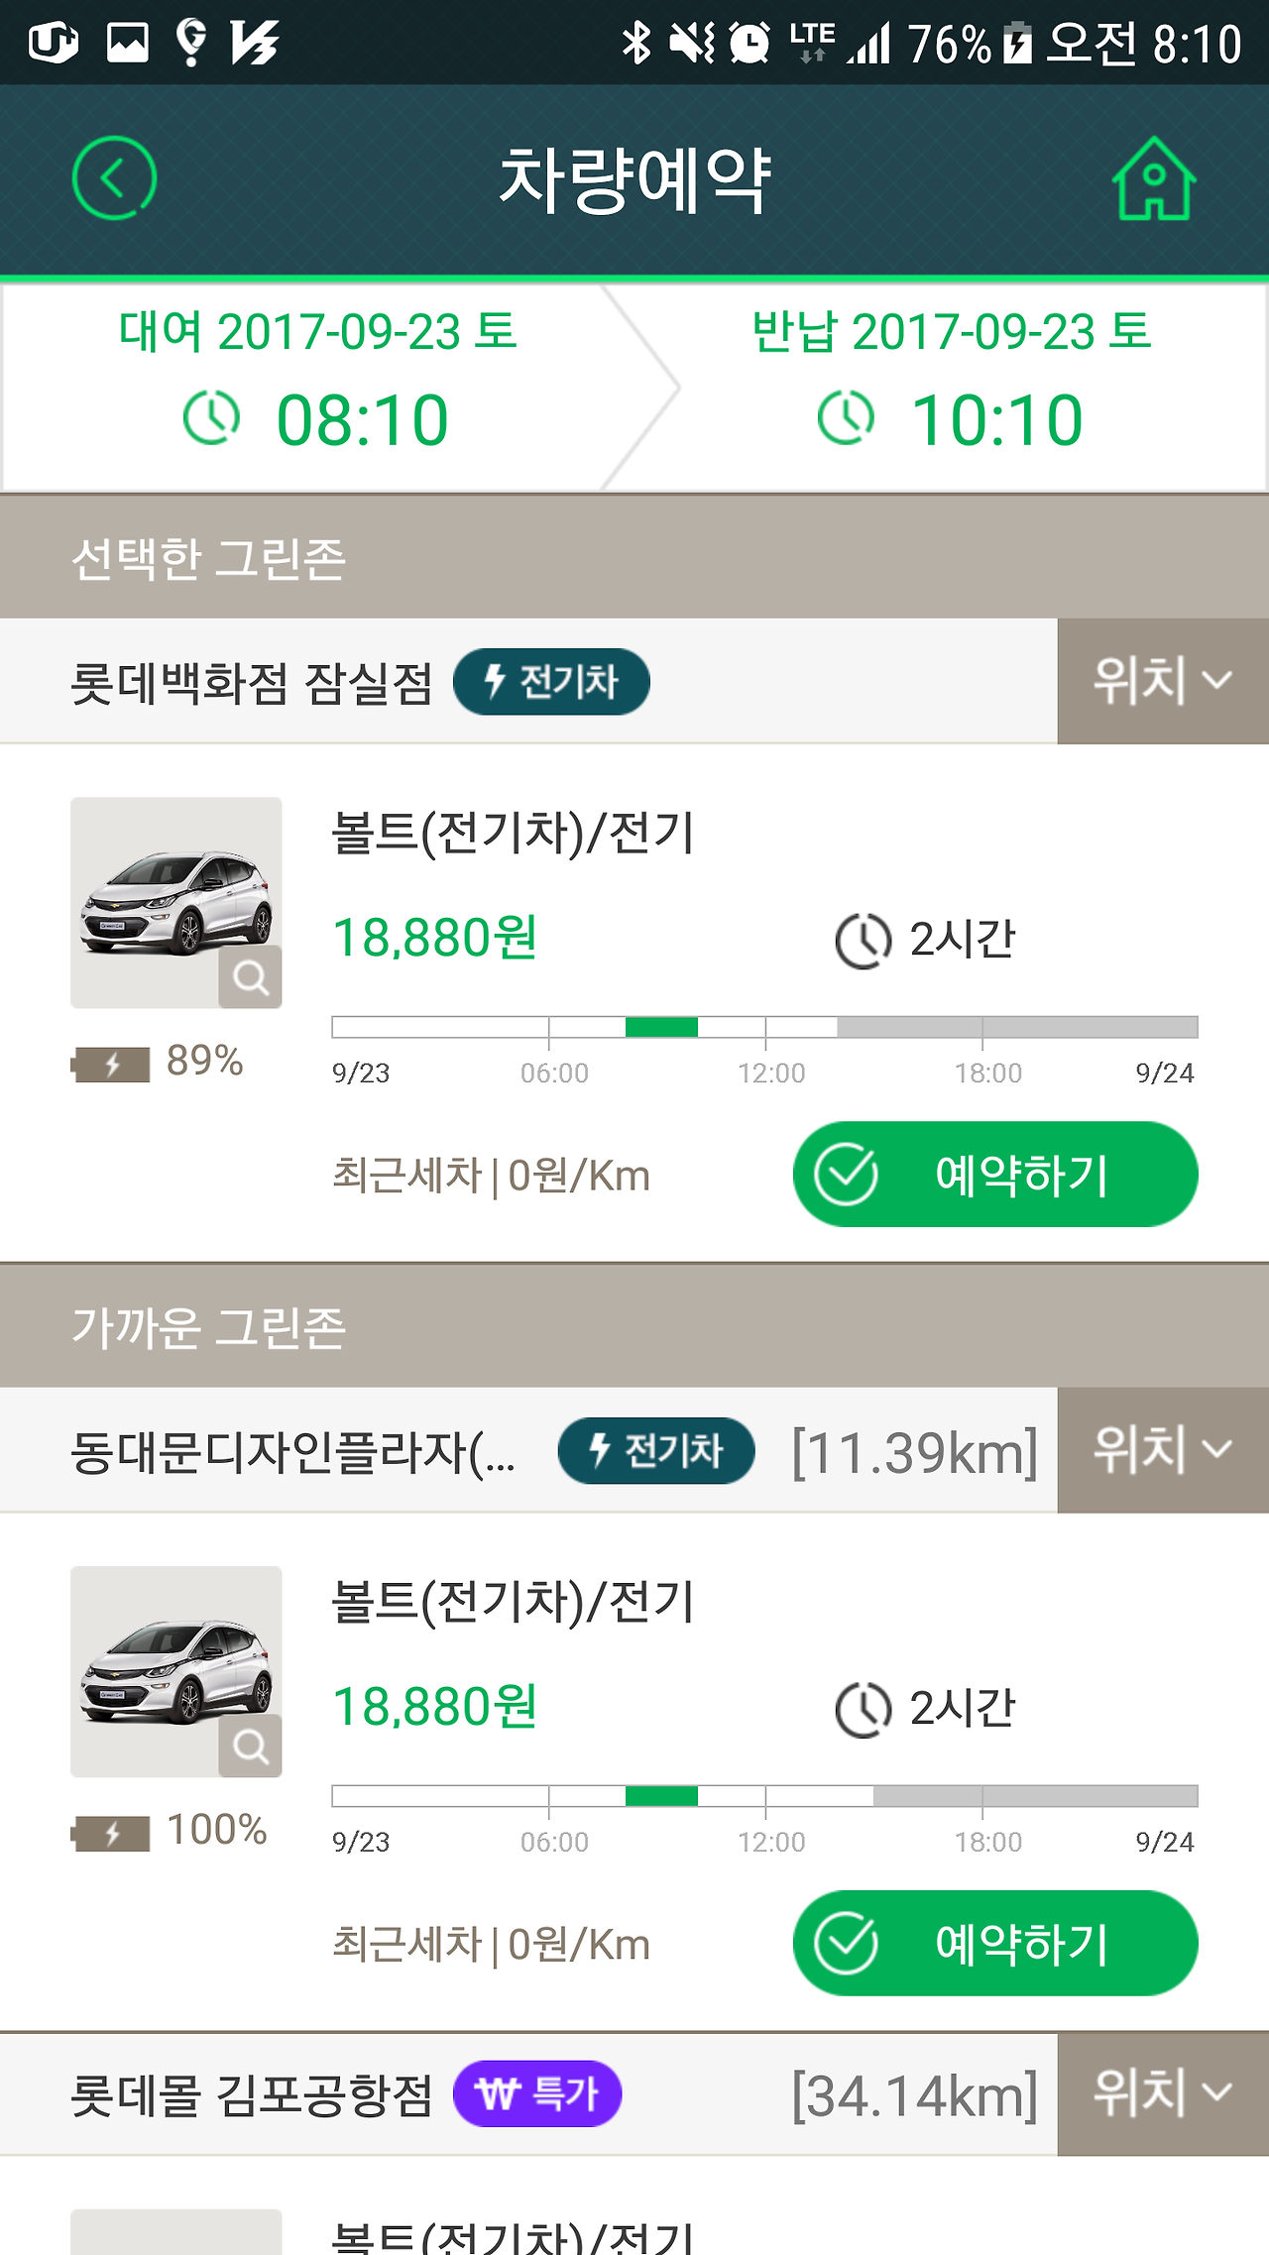Tap the 특가 special price badge
The height and width of the screenshot is (2255, 1269).
pos(537,2093)
